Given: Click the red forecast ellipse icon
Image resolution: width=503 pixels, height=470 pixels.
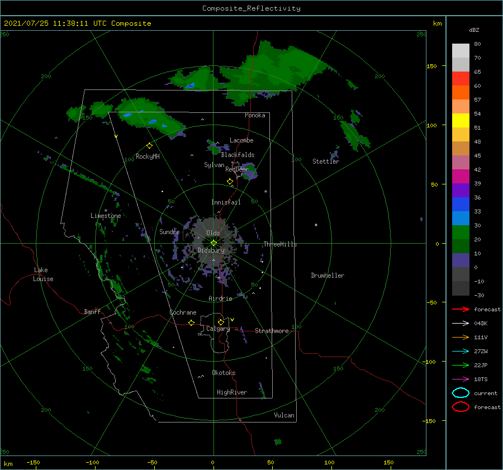Looking at the screenshot, I should coord(461,407).
